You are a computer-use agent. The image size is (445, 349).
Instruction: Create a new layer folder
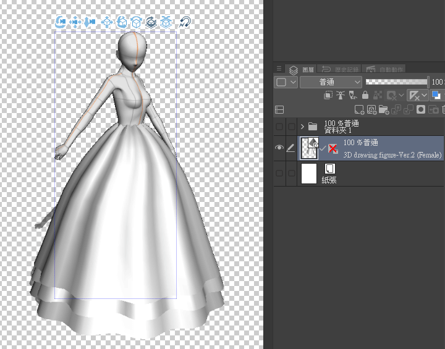(x=383, y=110)
